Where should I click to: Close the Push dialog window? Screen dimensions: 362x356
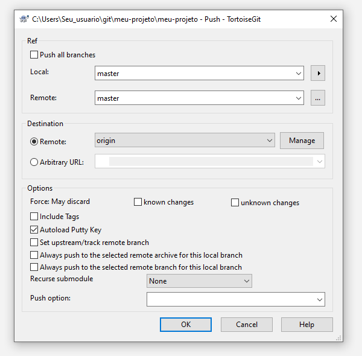(334, 19)
